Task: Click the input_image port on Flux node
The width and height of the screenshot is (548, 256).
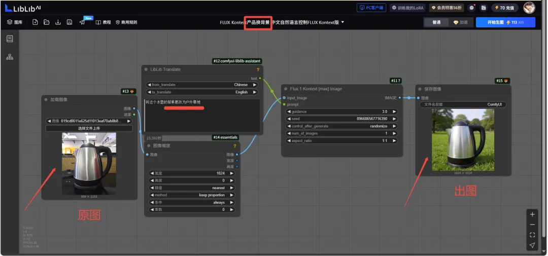Action: point(284,98)
